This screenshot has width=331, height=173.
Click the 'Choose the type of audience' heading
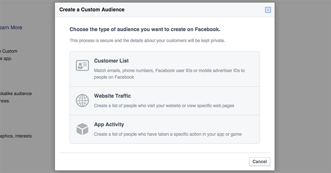tap(145, 29)
